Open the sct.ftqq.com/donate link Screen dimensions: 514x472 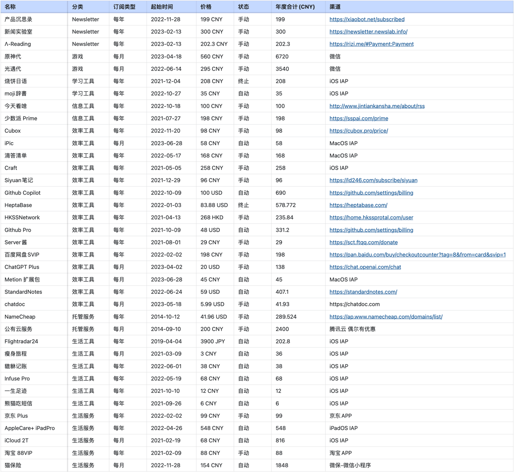363,242
